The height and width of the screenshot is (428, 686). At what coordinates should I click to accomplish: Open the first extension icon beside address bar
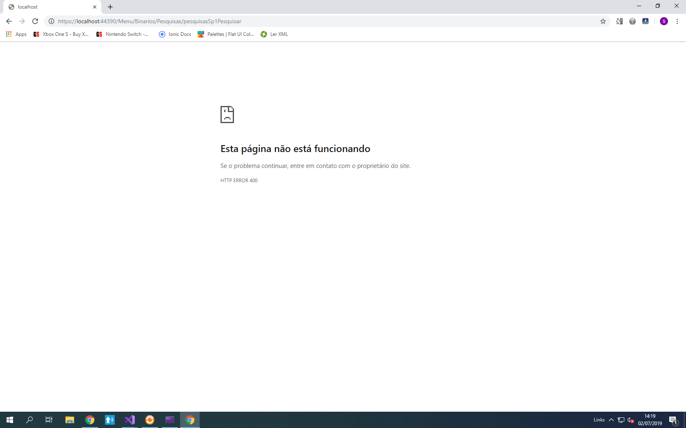point(619,21)
